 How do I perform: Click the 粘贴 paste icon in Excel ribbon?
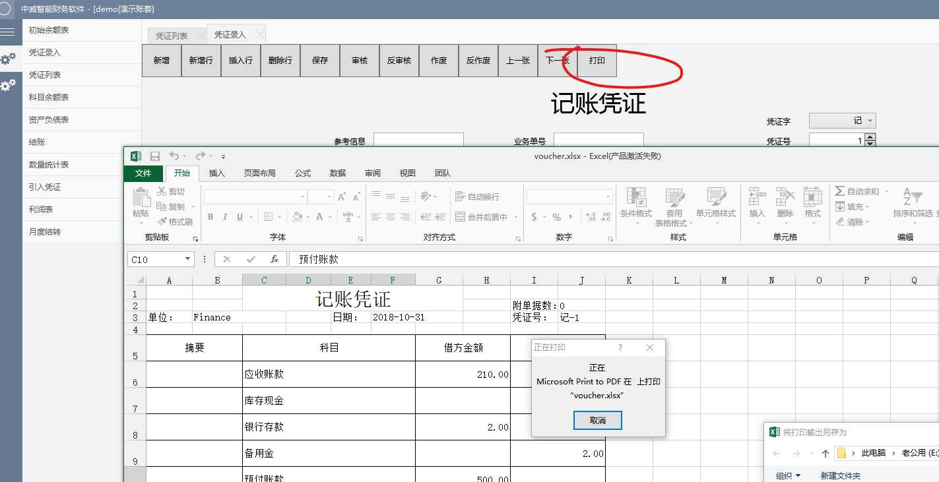[141, 198]
